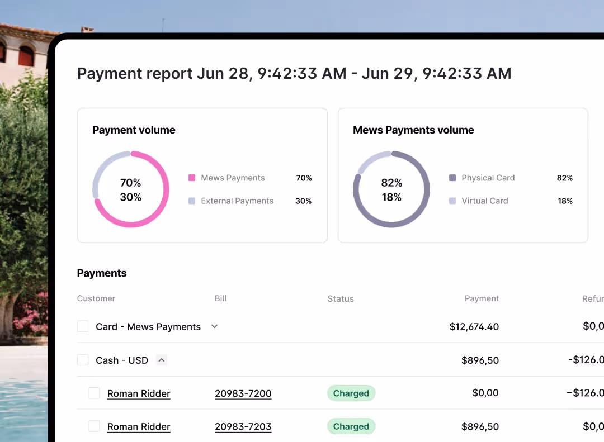Image resolution: width=604 pixels, height=442 pixels.
Task: Select checkbox for Roman Ridder bill 20983-7203
Action: pos(95,426)
